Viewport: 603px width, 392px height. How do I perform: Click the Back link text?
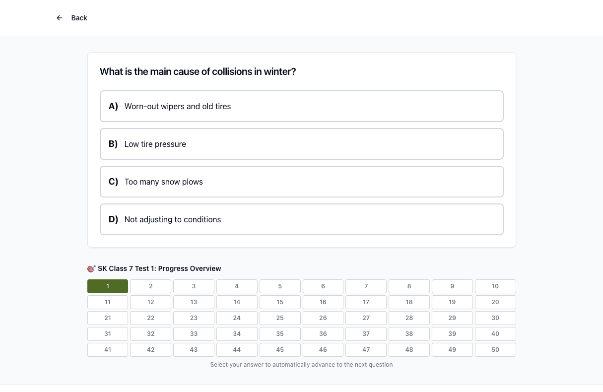pyautogui.click(x=79, y=18)
